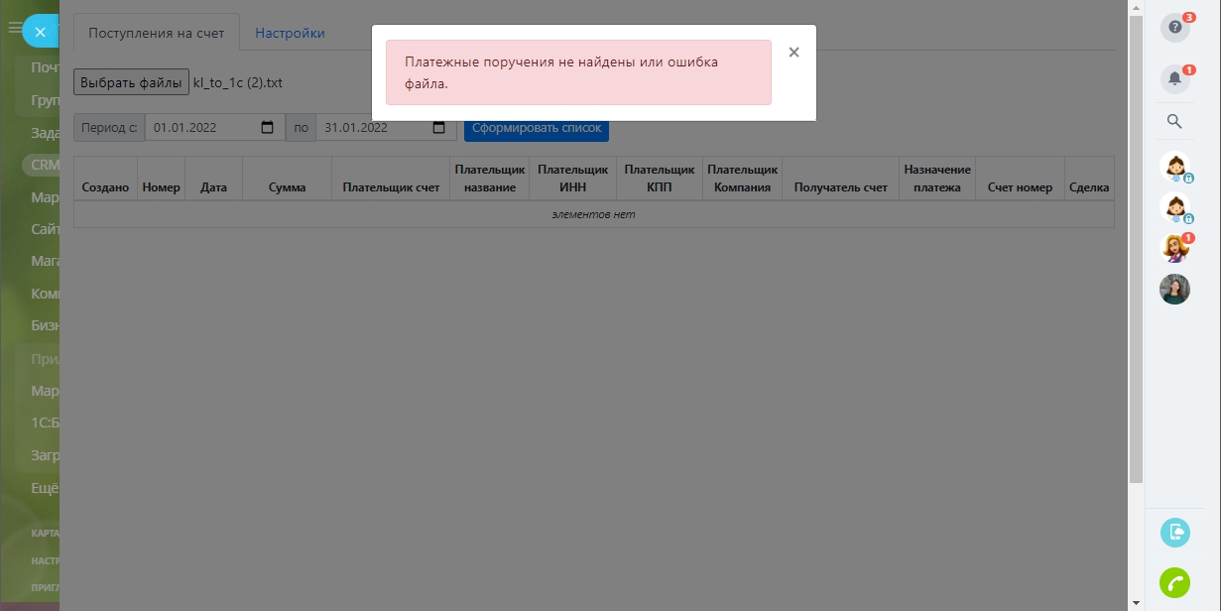Open the notifications bell
The height and width of the screenshot is (611, 1221).
[1175, 78]
